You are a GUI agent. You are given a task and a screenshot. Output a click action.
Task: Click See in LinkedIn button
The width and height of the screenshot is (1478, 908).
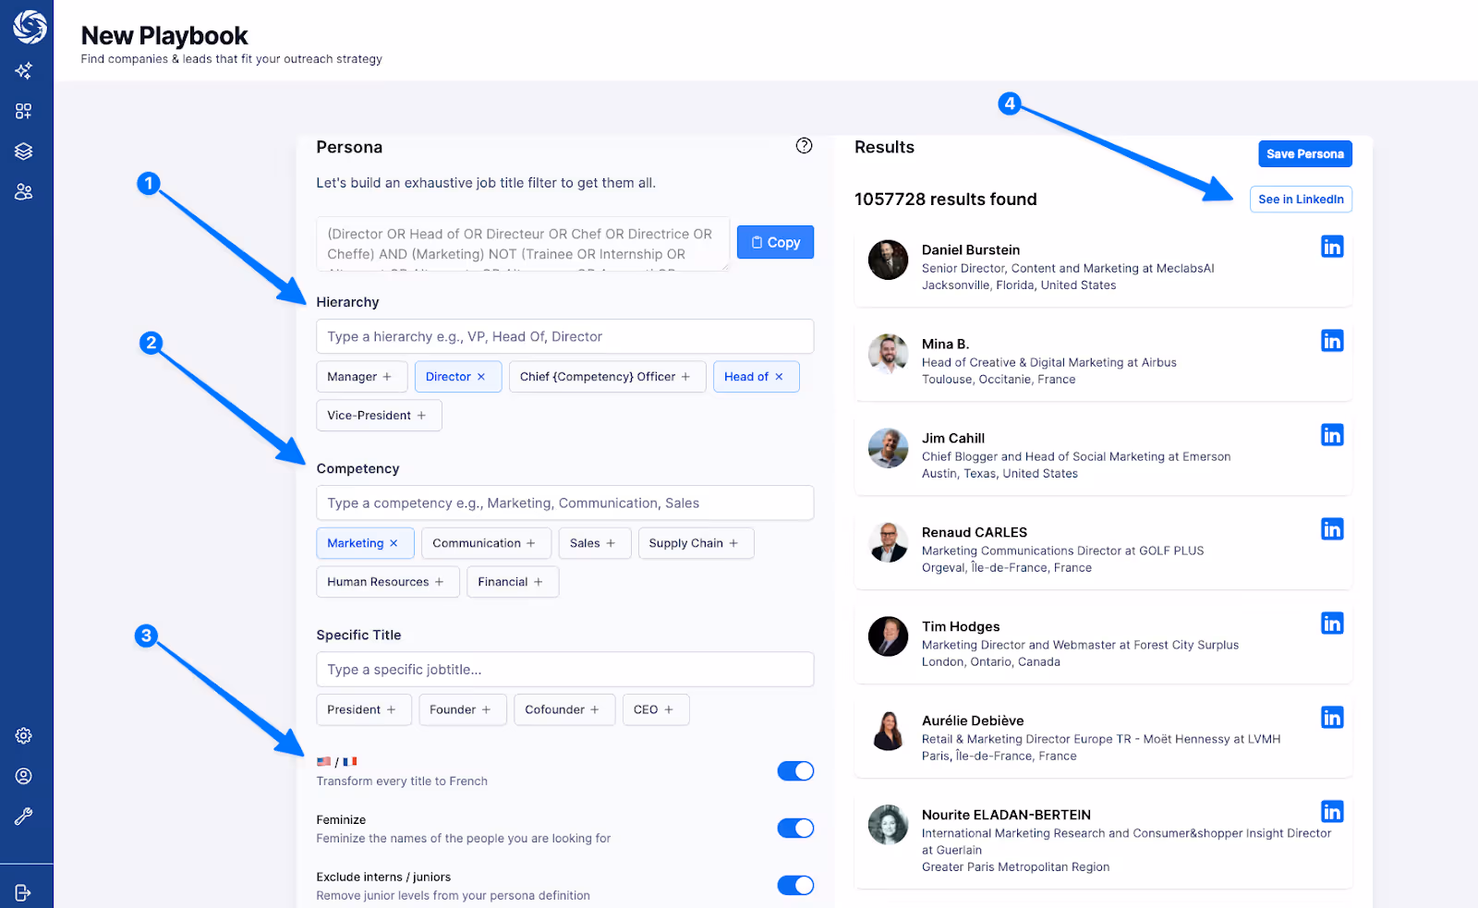pyautogui.click(x=1301, y=200)
